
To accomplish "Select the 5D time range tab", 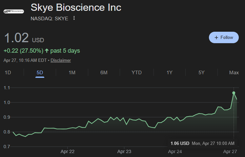I will pos(40,73).
